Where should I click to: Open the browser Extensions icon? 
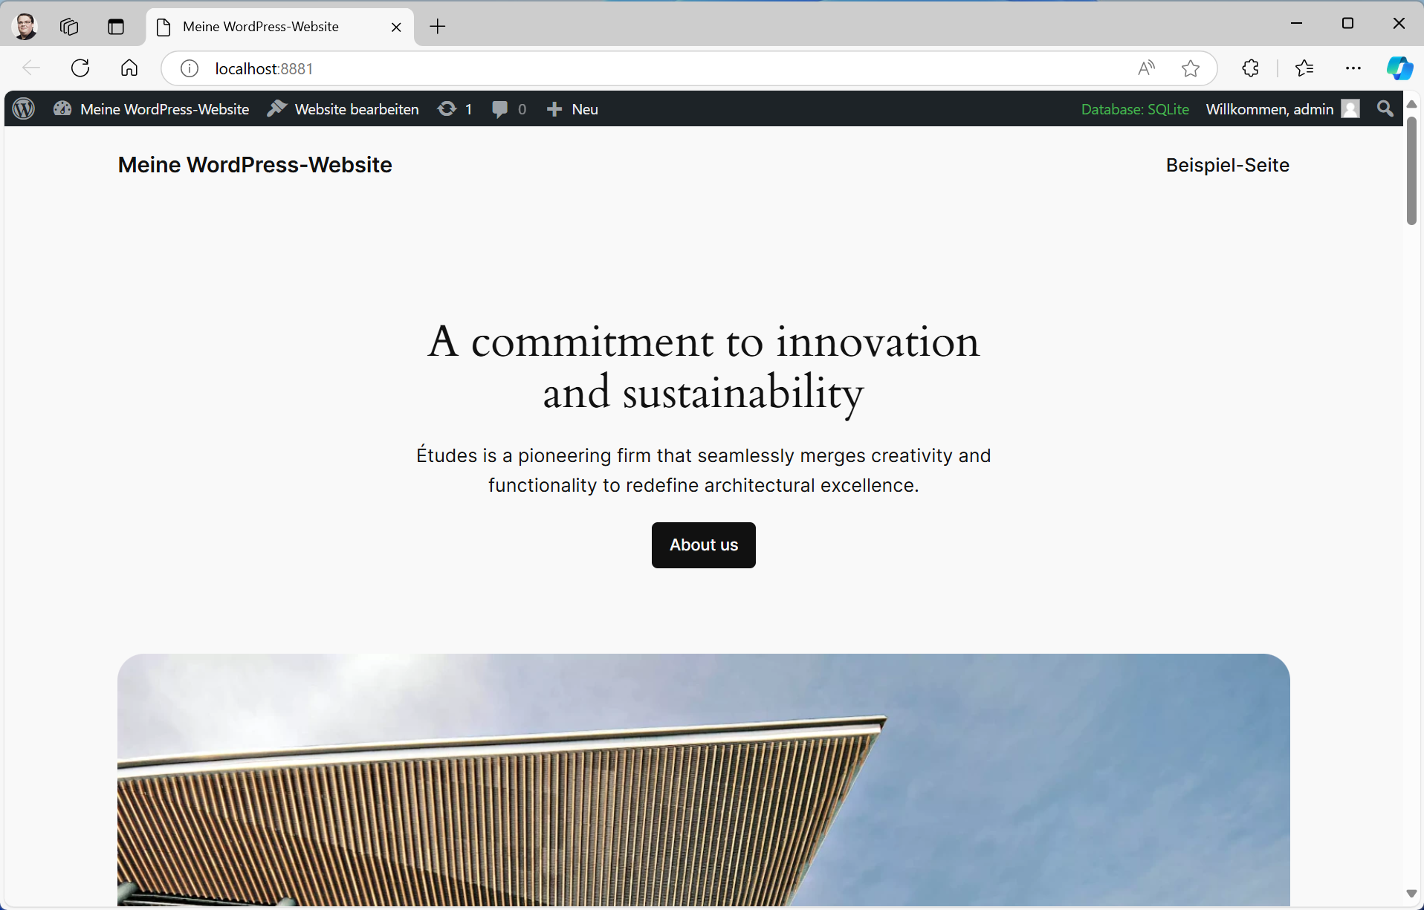1250,68
